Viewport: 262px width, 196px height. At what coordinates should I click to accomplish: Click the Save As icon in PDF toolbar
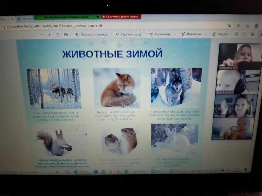(252, 34)
